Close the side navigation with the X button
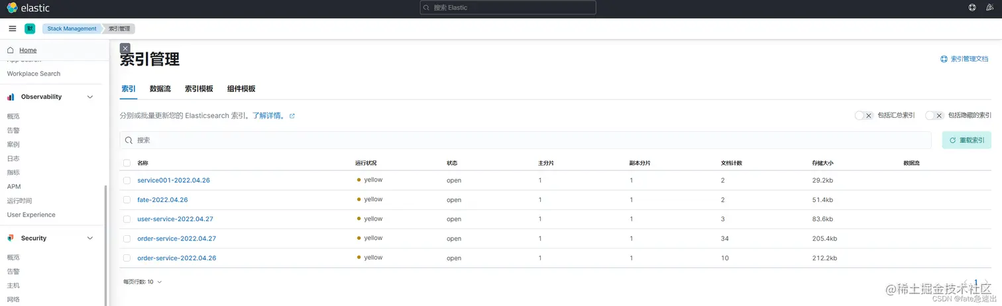This screenshot has height=306, width=1002. click(125, 48)
